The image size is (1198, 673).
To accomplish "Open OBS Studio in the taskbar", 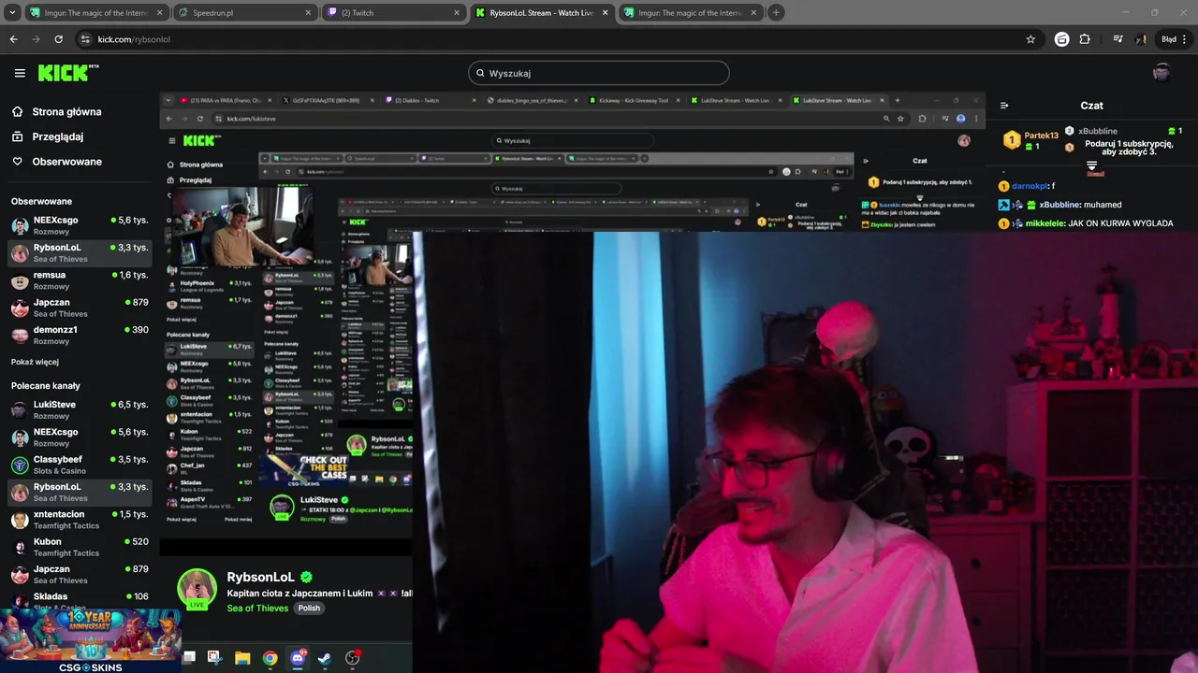I will coord(353,658).
